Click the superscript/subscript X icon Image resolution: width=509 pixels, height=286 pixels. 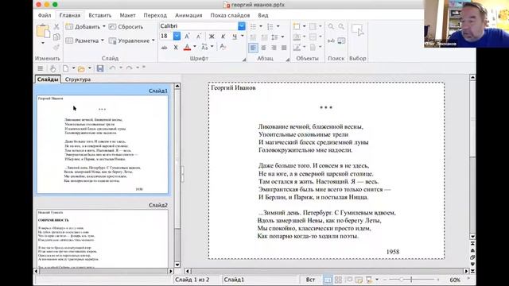point(176,48)
